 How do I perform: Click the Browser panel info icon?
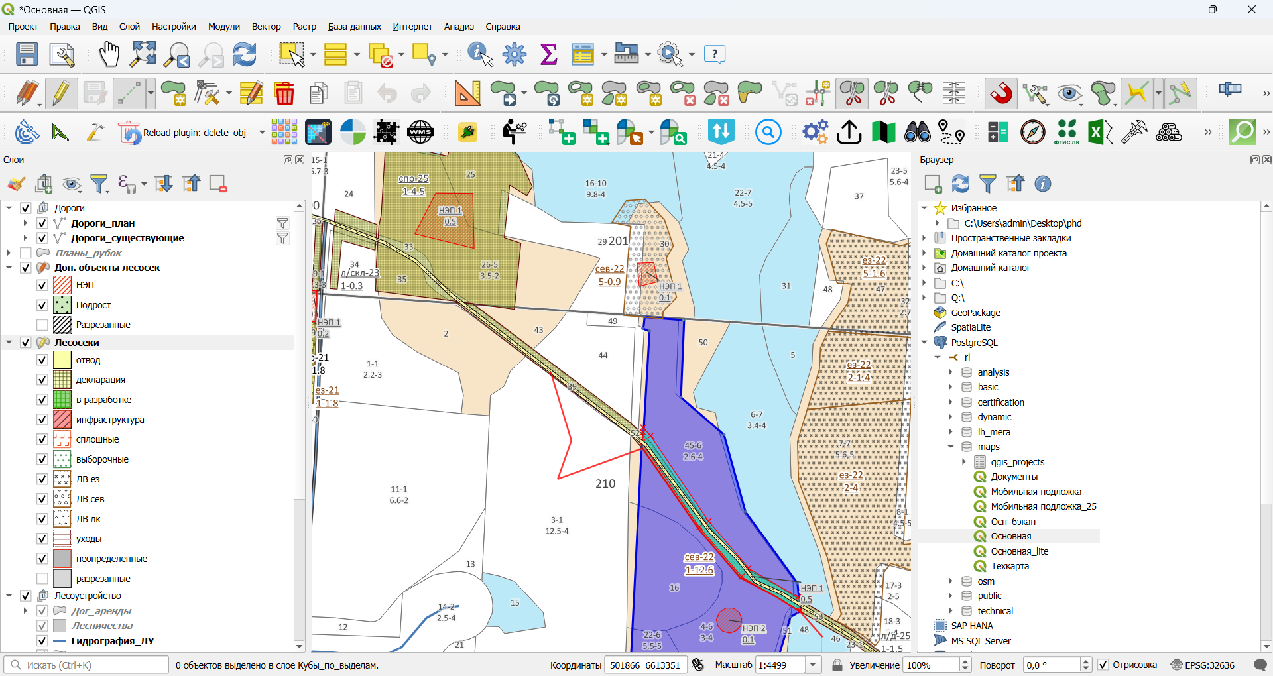(x=1043, y=184)
